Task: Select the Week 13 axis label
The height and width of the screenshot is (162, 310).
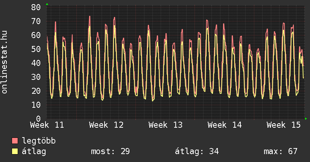Action: (x=165, y=125)
